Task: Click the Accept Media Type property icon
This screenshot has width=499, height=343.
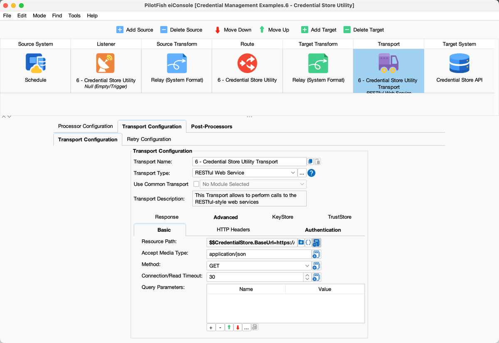Action: [x=316, y=254]
